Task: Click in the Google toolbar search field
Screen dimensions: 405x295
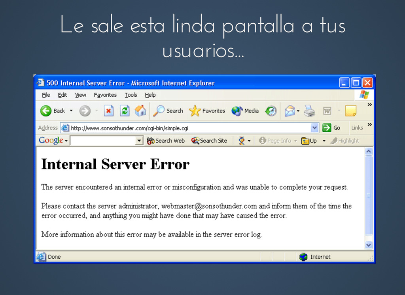Action: pos(103,141)
